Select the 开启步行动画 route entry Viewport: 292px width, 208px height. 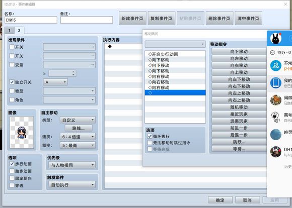(175, 54)
